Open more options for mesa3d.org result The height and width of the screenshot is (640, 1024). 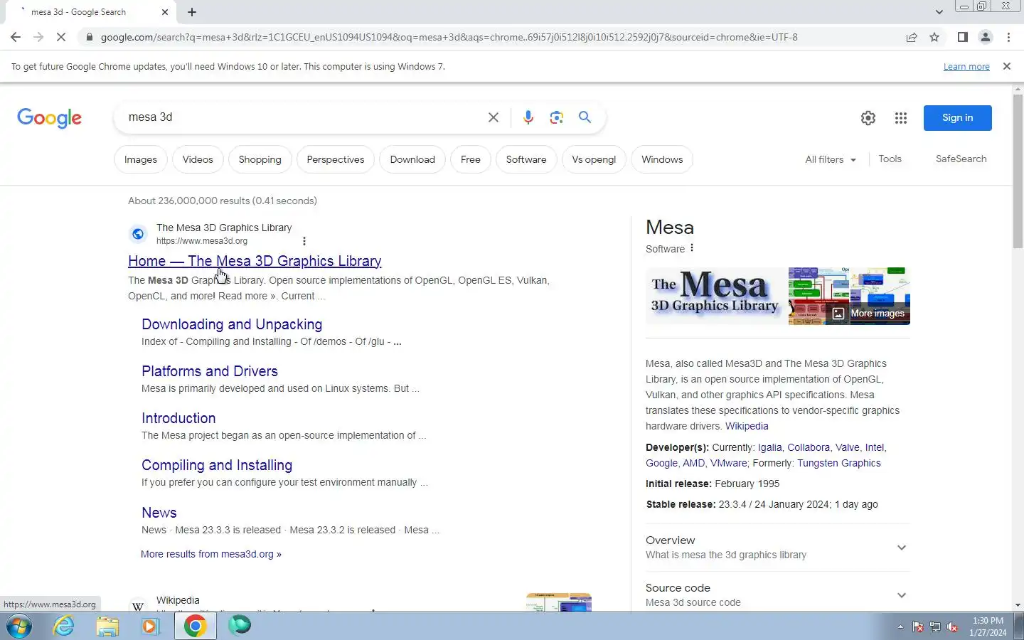(x=304, y=241)
